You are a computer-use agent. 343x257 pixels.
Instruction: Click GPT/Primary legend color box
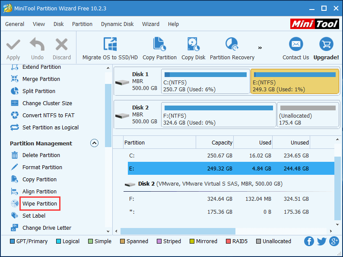(x=12, y=241)
